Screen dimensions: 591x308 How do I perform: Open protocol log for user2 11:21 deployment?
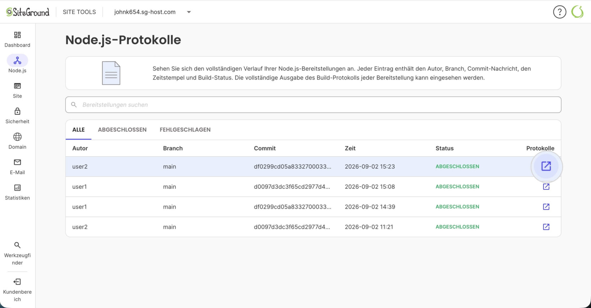[546, 227]
